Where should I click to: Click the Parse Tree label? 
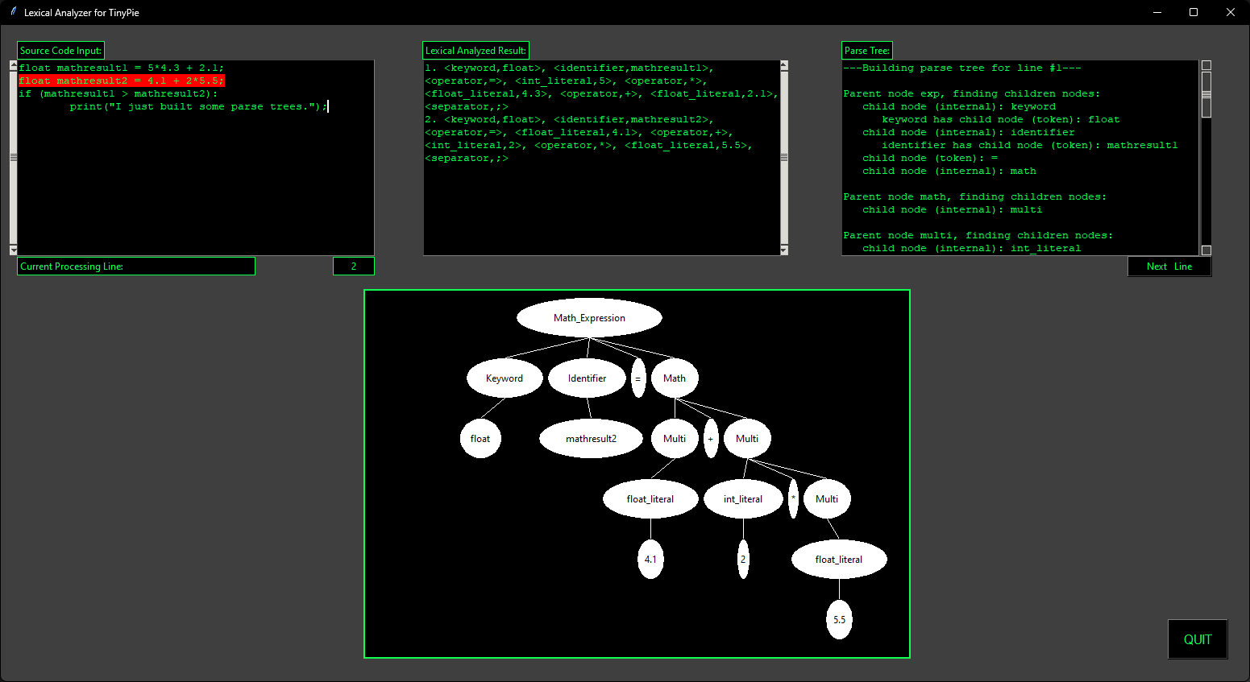tap(867, 51)
